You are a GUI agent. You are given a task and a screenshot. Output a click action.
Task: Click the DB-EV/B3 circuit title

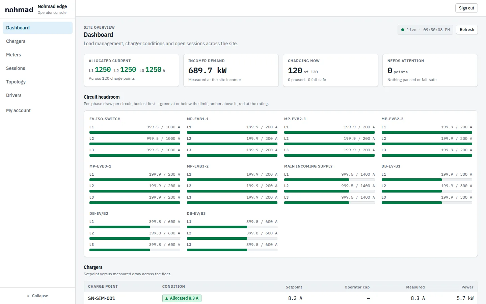pyautogui.click(x=196, y=213)
